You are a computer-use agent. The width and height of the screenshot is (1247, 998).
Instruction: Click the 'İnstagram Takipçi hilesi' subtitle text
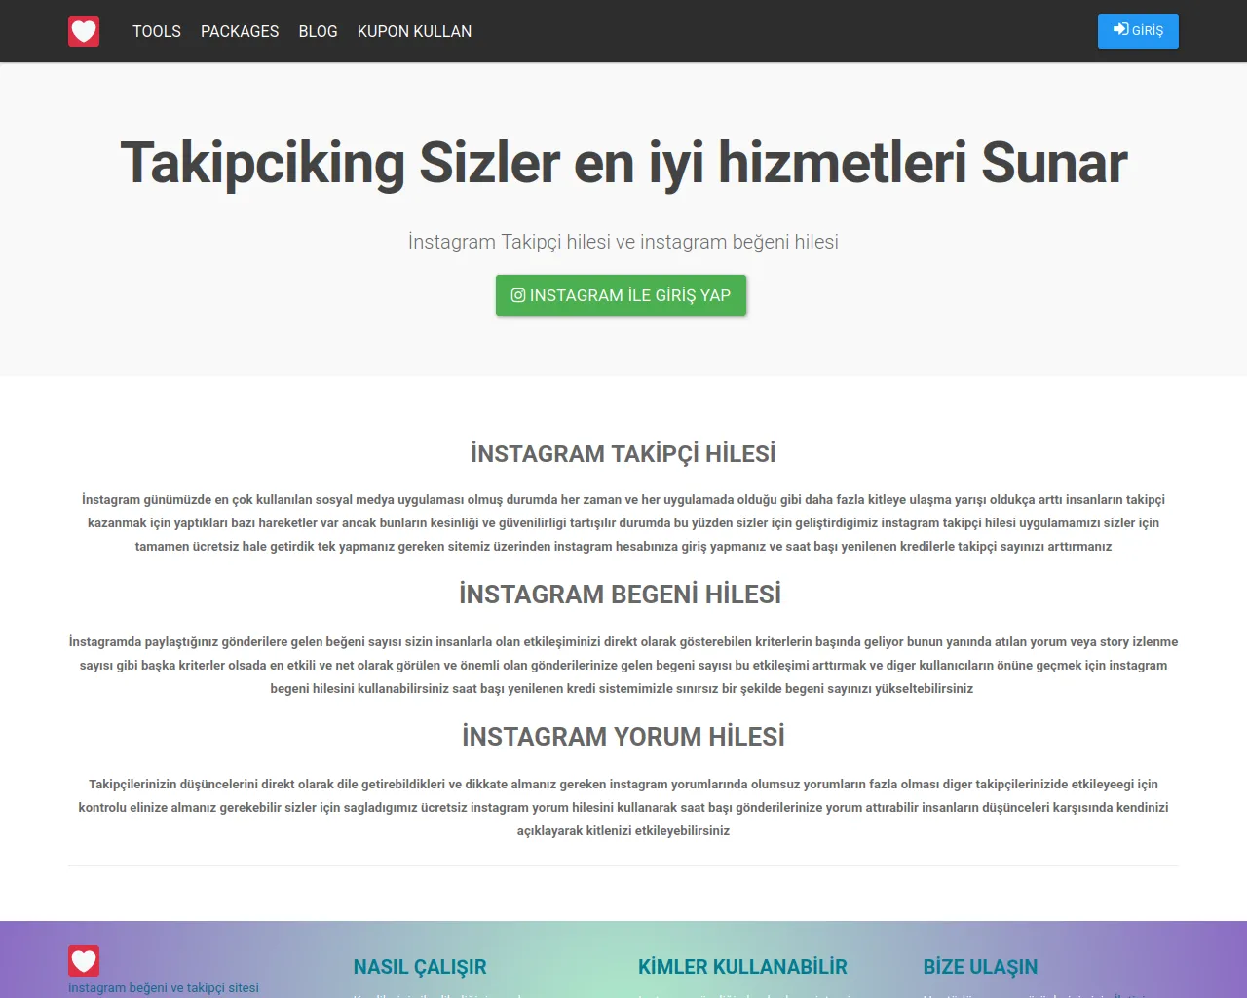pyautogui.click(x=623, y=242)
